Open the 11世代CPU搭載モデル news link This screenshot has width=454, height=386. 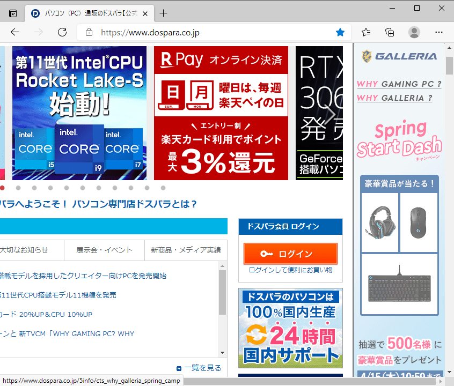(58, 295)
